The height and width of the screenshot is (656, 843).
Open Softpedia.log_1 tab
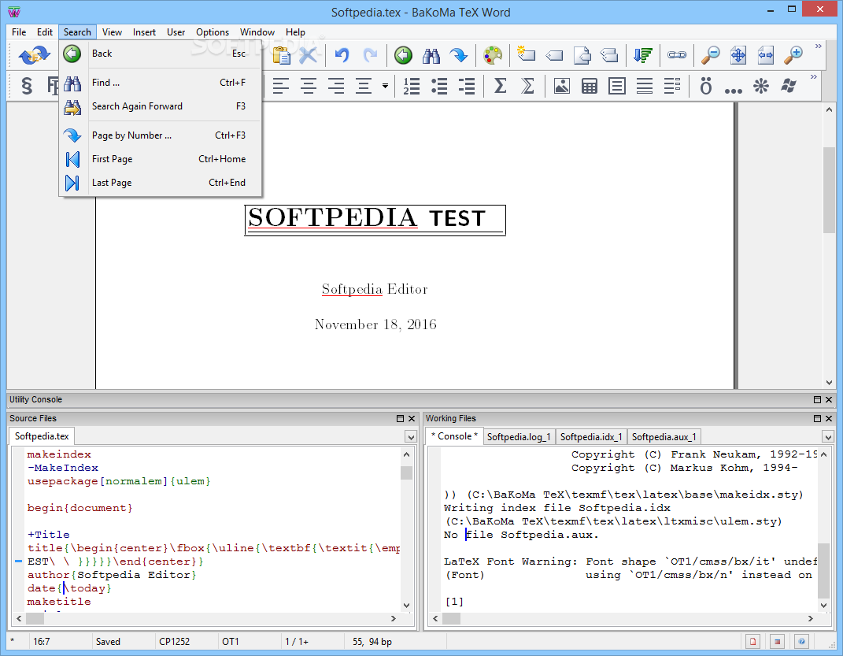[x=518, y=436]
